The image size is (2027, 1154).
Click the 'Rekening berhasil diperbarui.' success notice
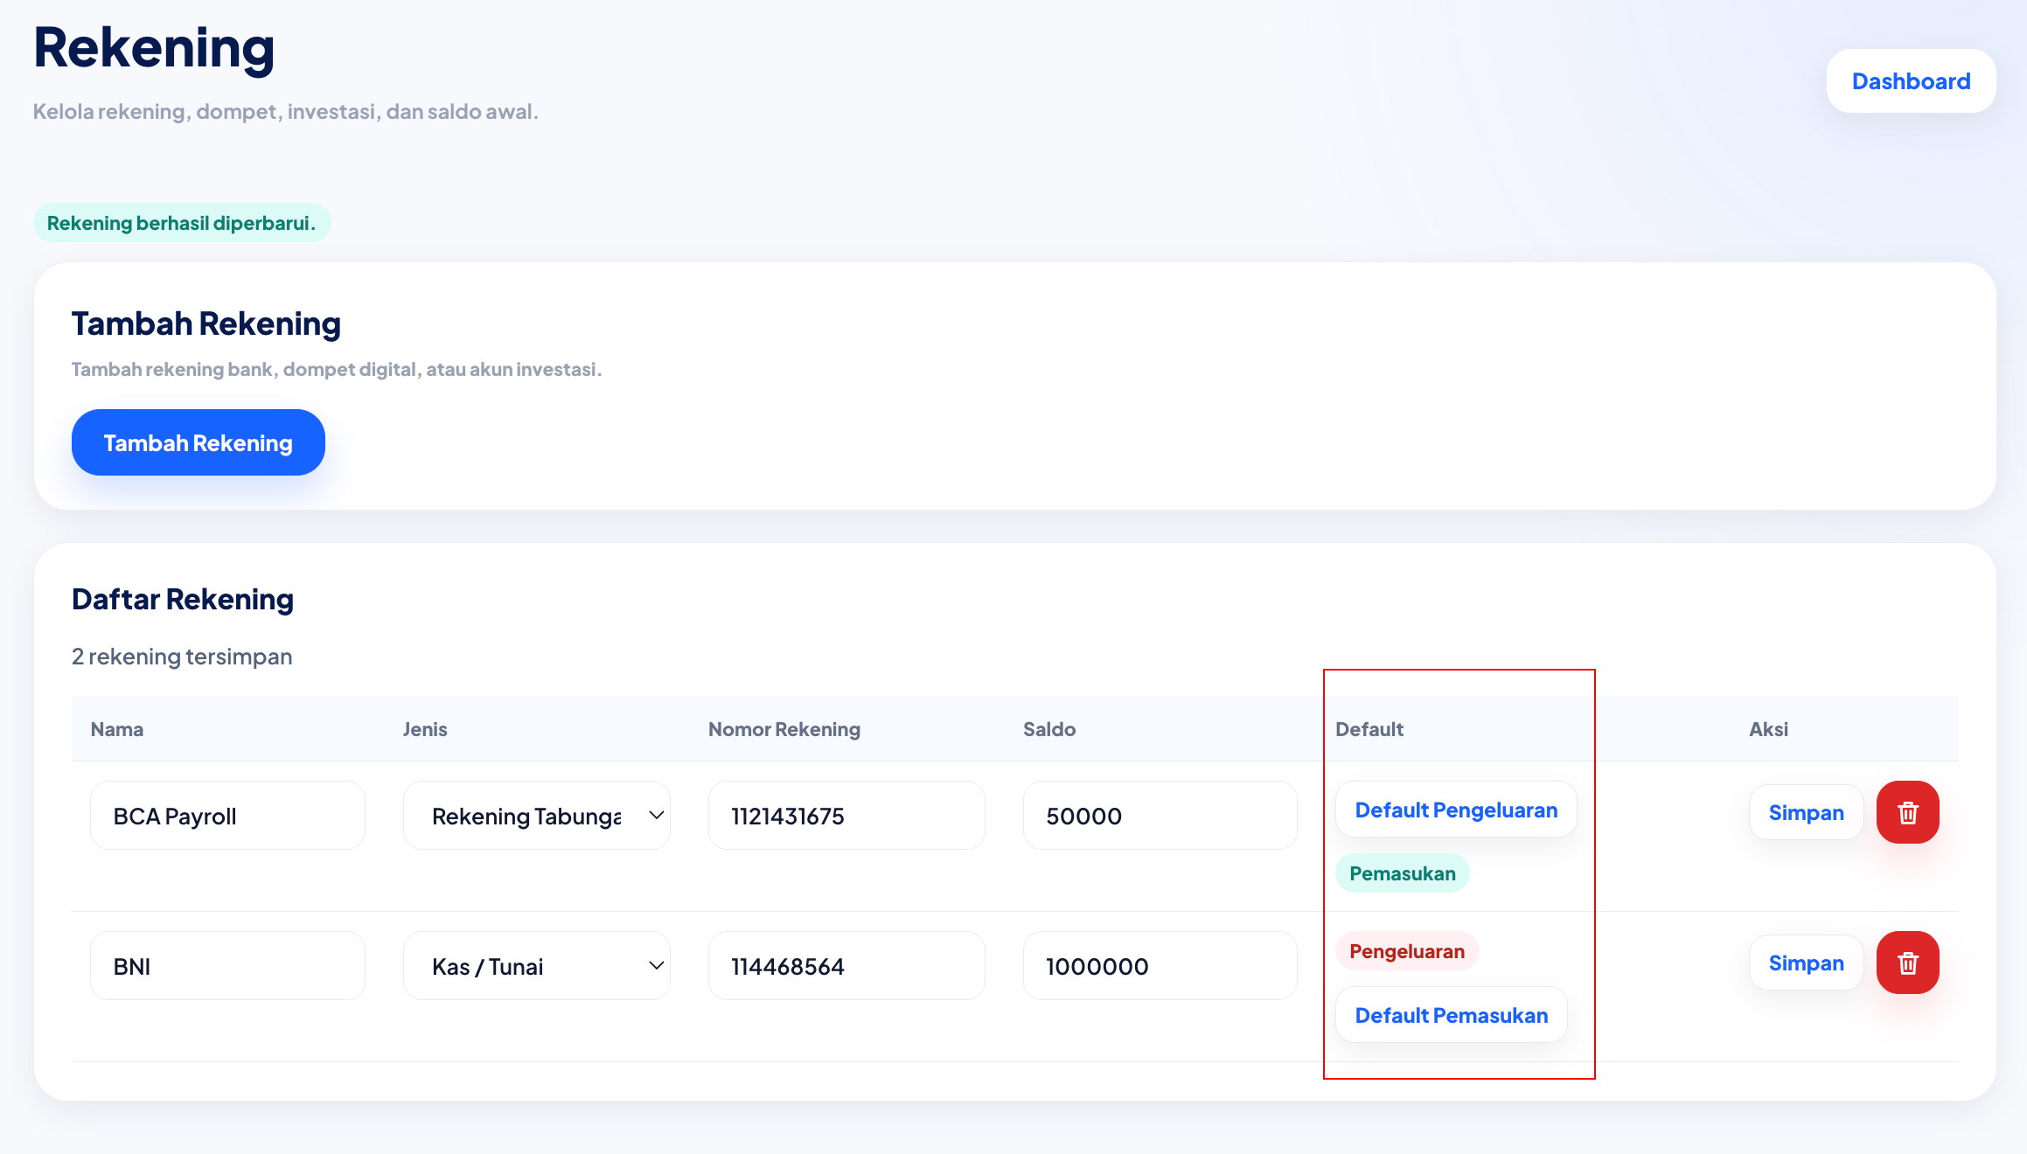click(x=182, y=223)
